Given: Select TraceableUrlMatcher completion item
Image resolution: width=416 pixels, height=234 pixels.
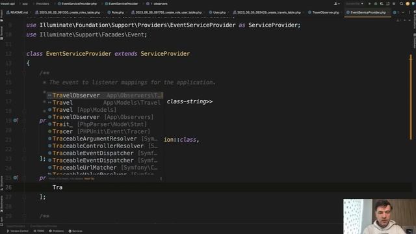Looking at the screenshot, I should pos(105,168).
